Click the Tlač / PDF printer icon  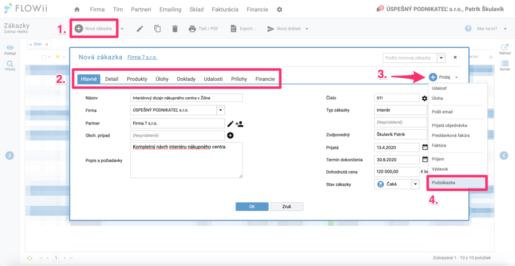(x=192, y=29)
